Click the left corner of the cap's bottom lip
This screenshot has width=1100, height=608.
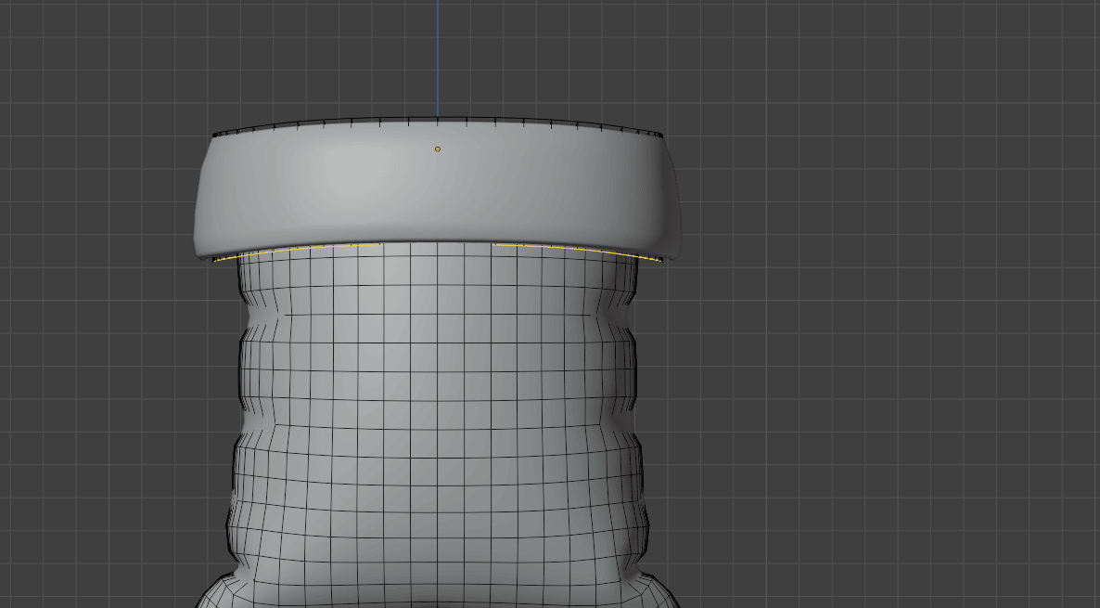(x=201, y=255)
